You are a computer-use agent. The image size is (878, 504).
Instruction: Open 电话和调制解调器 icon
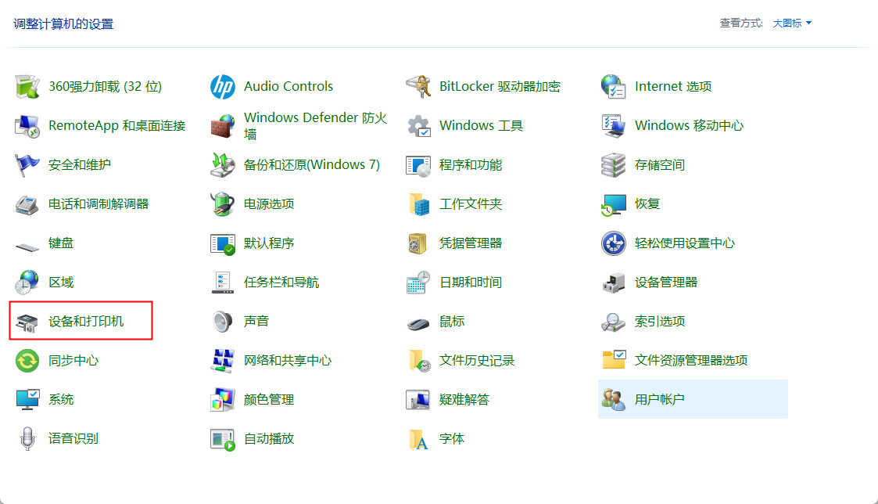click(x=27, y=204)
